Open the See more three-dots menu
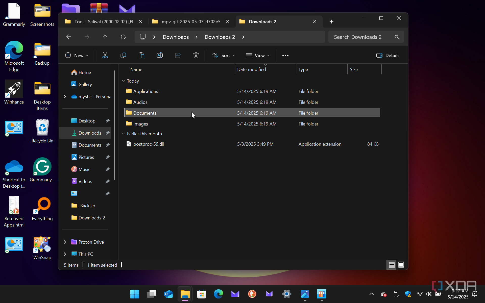 (x=285, y=56)
